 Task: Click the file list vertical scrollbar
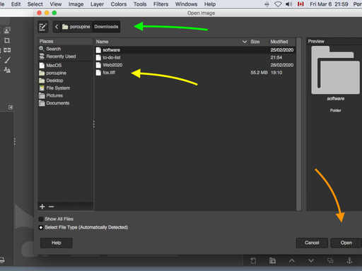coord(299,124)
